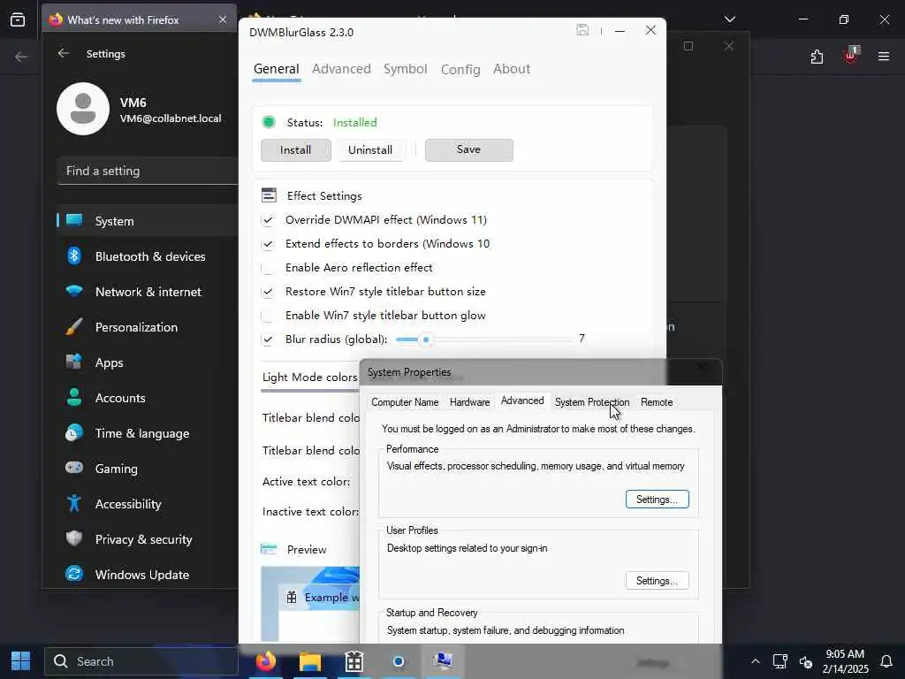Open the Symbol tab
Screen dimensions: 905x679
(405, 69)
